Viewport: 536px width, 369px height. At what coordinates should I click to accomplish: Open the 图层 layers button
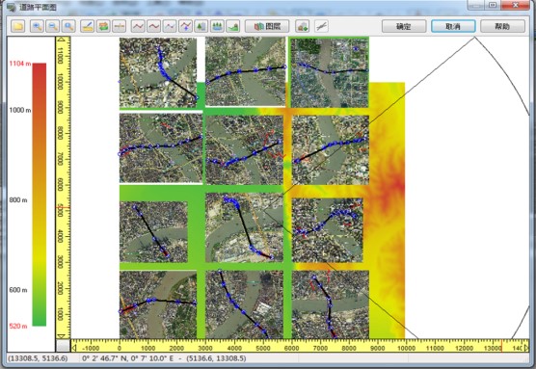click(267, 26)
